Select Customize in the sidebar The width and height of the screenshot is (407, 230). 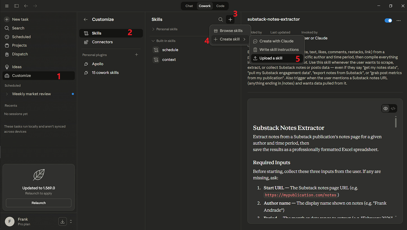39,75
